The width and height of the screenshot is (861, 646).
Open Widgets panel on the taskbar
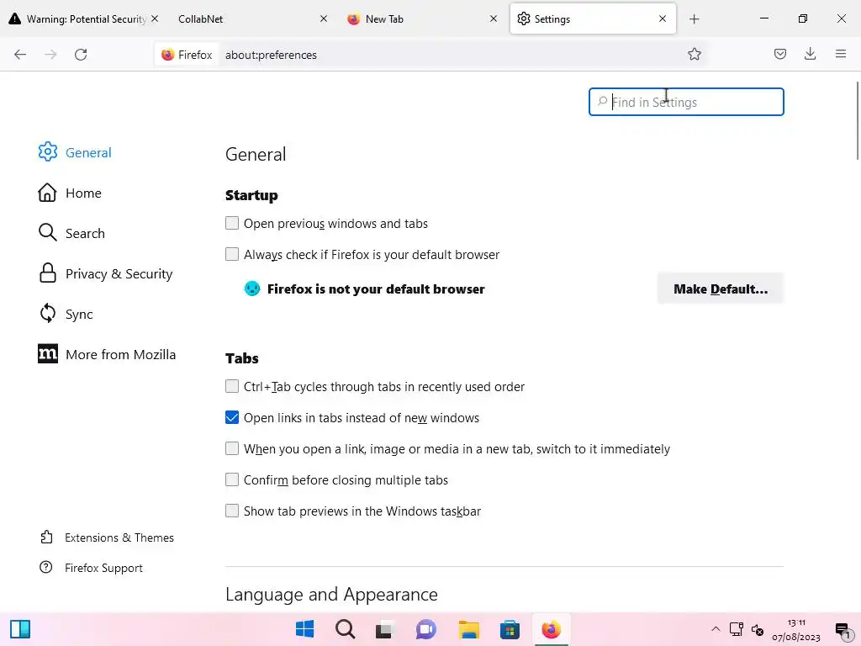(x=20, y=629)
